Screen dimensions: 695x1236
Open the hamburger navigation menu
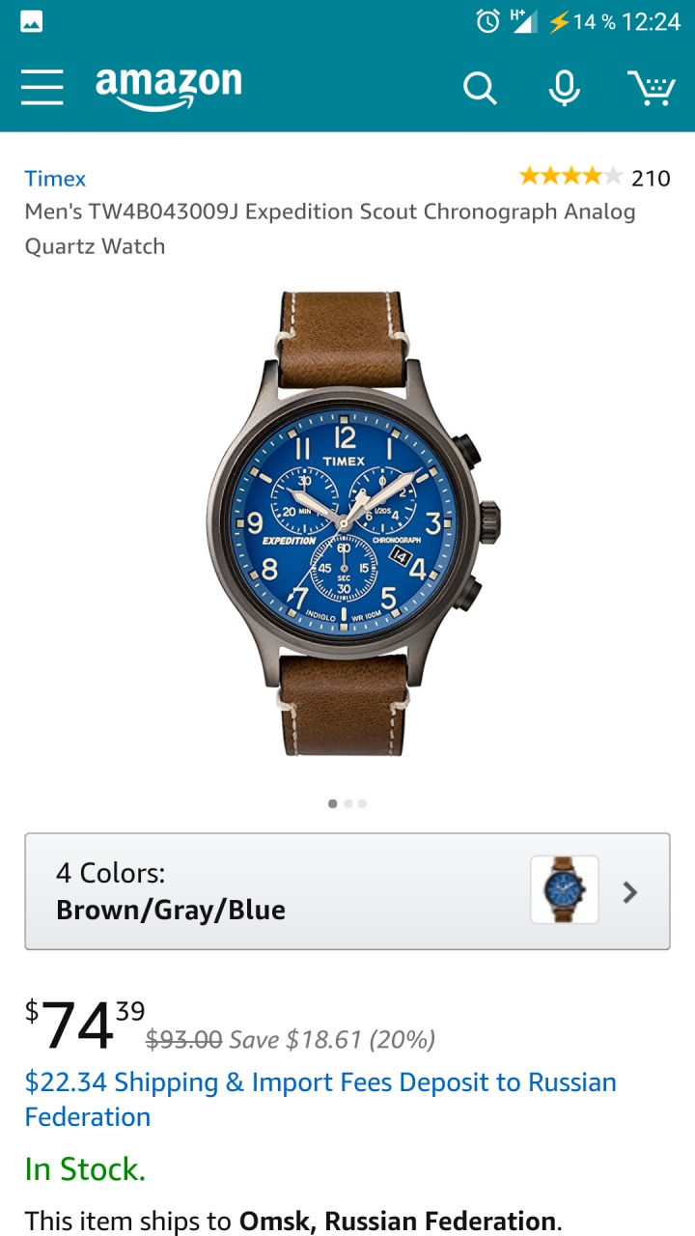pyautogui.click(x=42, y=87)
